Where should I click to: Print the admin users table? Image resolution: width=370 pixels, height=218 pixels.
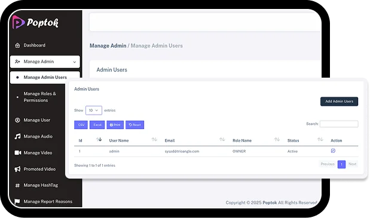[x=115, y=125]
